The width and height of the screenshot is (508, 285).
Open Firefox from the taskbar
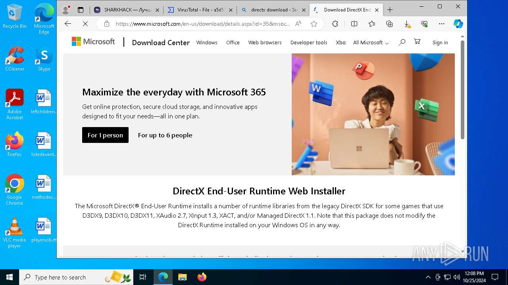[202, 277]
